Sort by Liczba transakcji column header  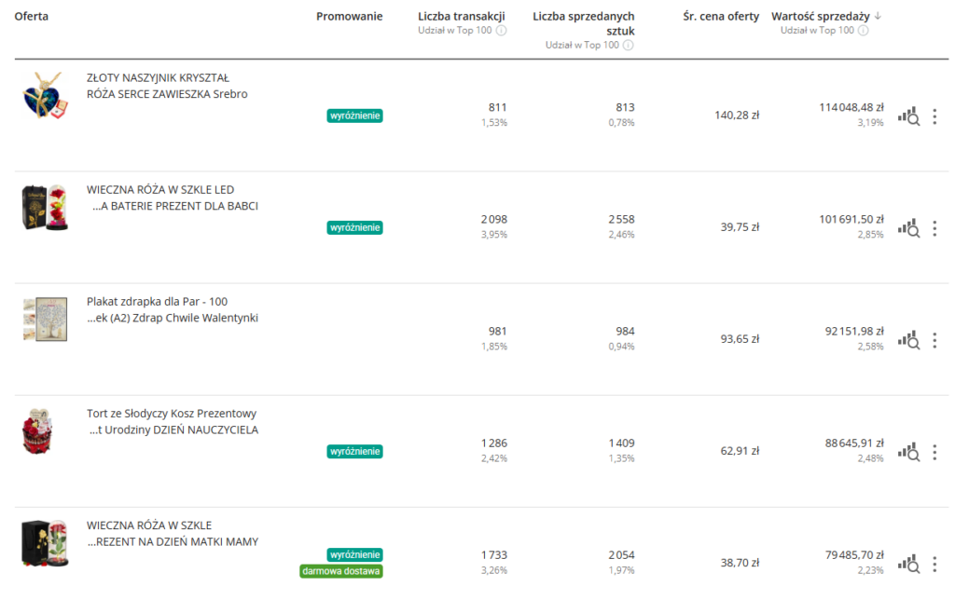pyautogui.click(x=461, y=17)
